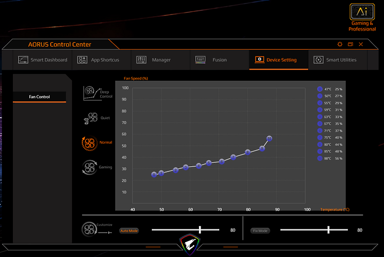Click the AORUS Control Center title
Viewport: 384px width, 257px height.
[60, 44]
